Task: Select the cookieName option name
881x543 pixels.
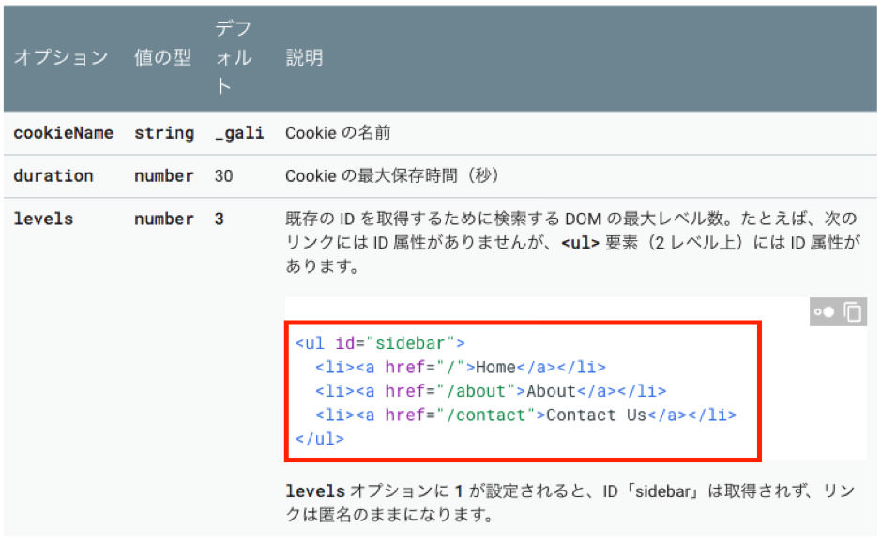Action: point(63,133)
